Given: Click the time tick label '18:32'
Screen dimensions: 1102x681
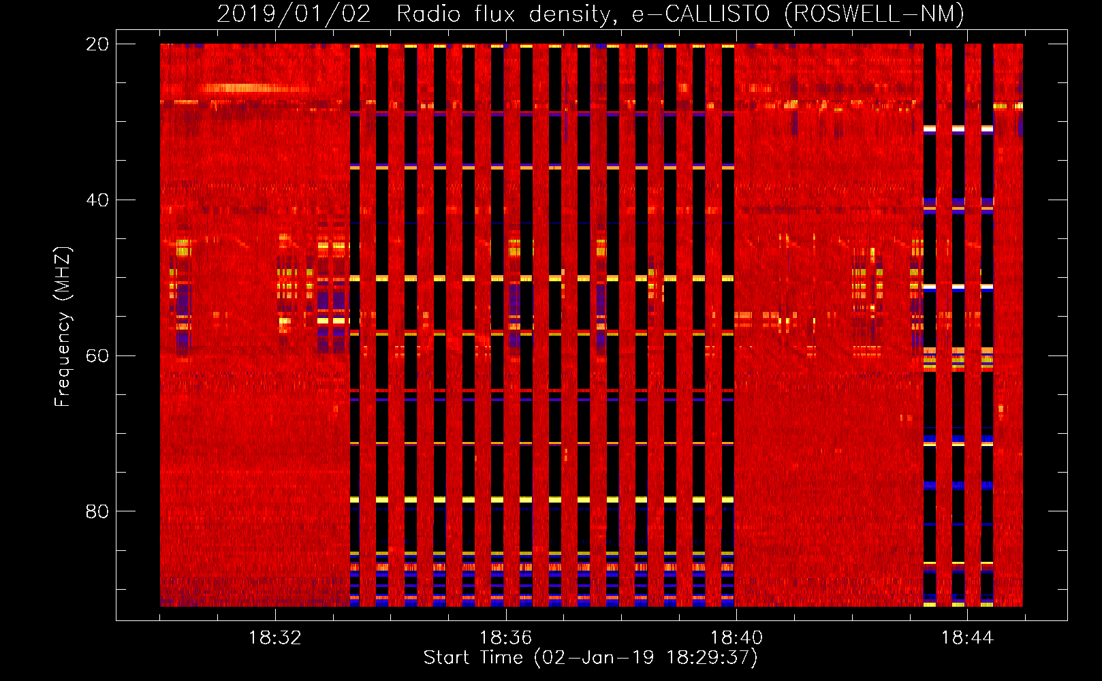Looking at the screenshot, I should 275,638.
